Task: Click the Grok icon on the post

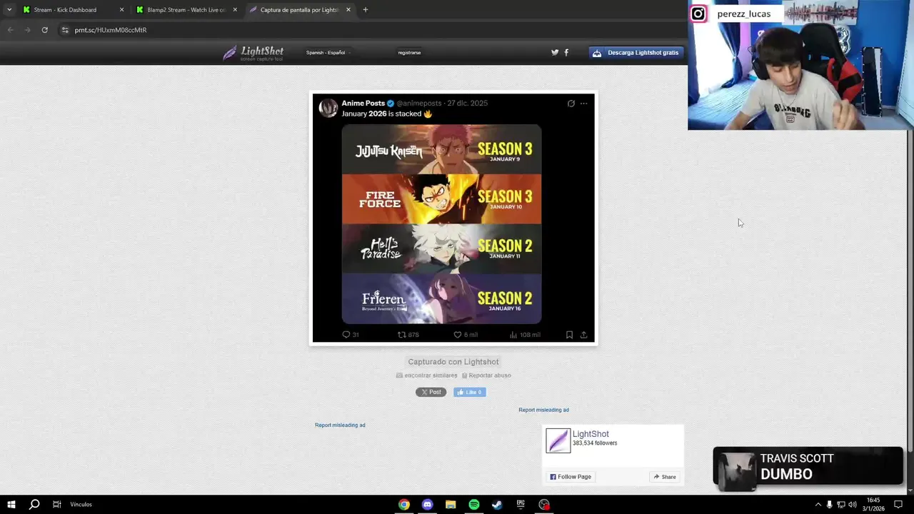Action: (x=571, y=104)
